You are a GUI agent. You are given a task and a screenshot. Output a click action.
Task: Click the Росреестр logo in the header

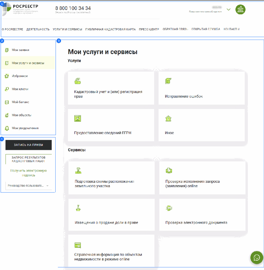click(21, 9)
